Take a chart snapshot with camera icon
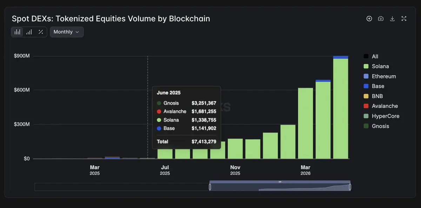This screenshot has width=421, height=208. 381,19
